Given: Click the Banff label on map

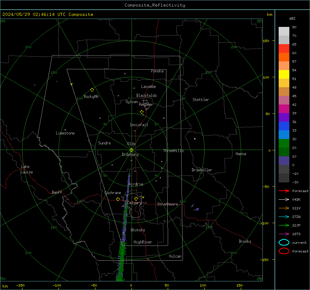Looking at the screenshot, I should click(x=57, y=192).
